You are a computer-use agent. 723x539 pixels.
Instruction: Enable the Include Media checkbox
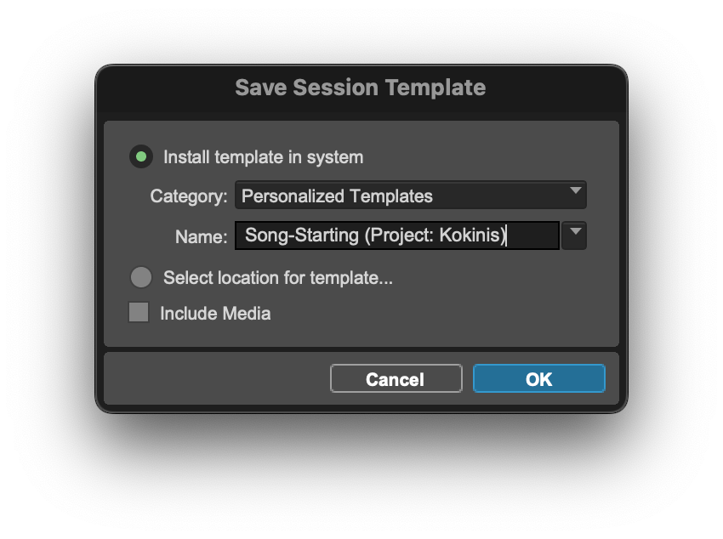pyautogui.click(x=138, y=313)
